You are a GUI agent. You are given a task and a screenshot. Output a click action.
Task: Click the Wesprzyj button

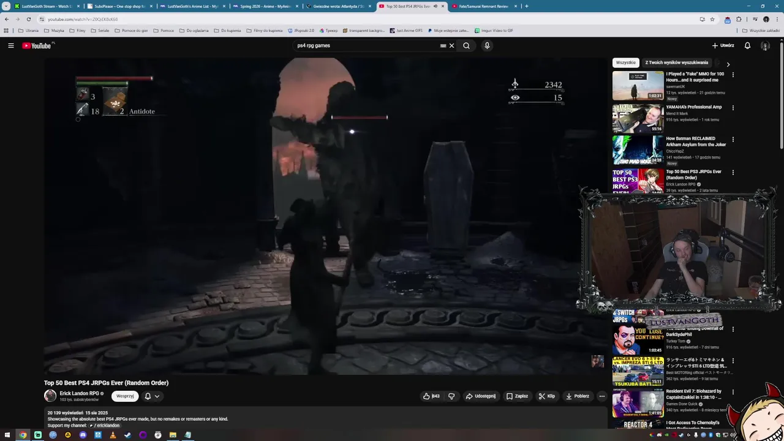(x=125, y=396)
